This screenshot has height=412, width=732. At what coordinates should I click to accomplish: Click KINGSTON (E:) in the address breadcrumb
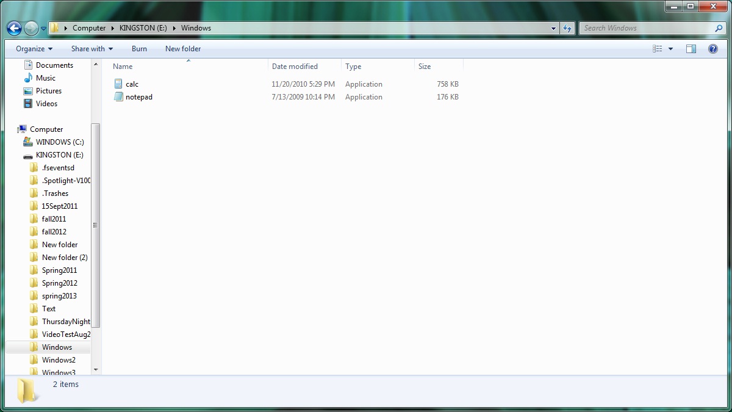click(143, 28)
